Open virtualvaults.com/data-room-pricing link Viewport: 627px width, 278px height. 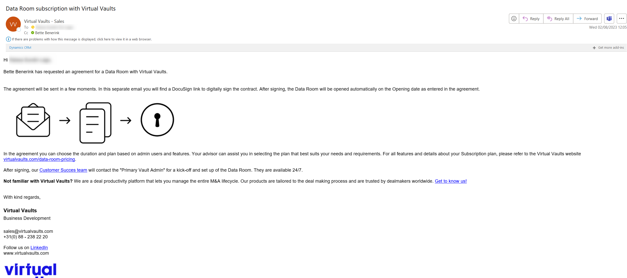(39, 159)
